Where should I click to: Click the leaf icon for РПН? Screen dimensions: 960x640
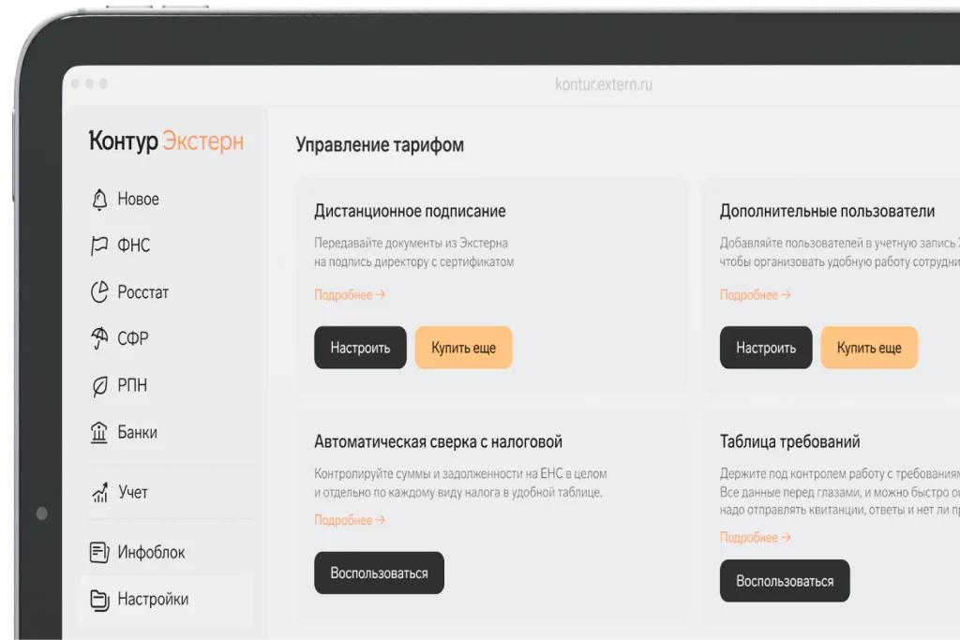point(99,385)
